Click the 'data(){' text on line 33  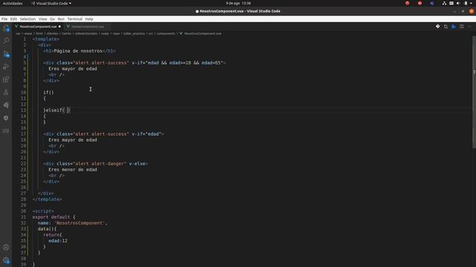tap(47, 229)
